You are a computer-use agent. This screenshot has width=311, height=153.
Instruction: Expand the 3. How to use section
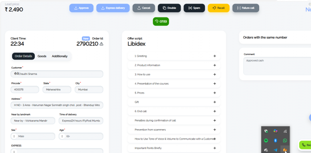(x=174, y=74)
